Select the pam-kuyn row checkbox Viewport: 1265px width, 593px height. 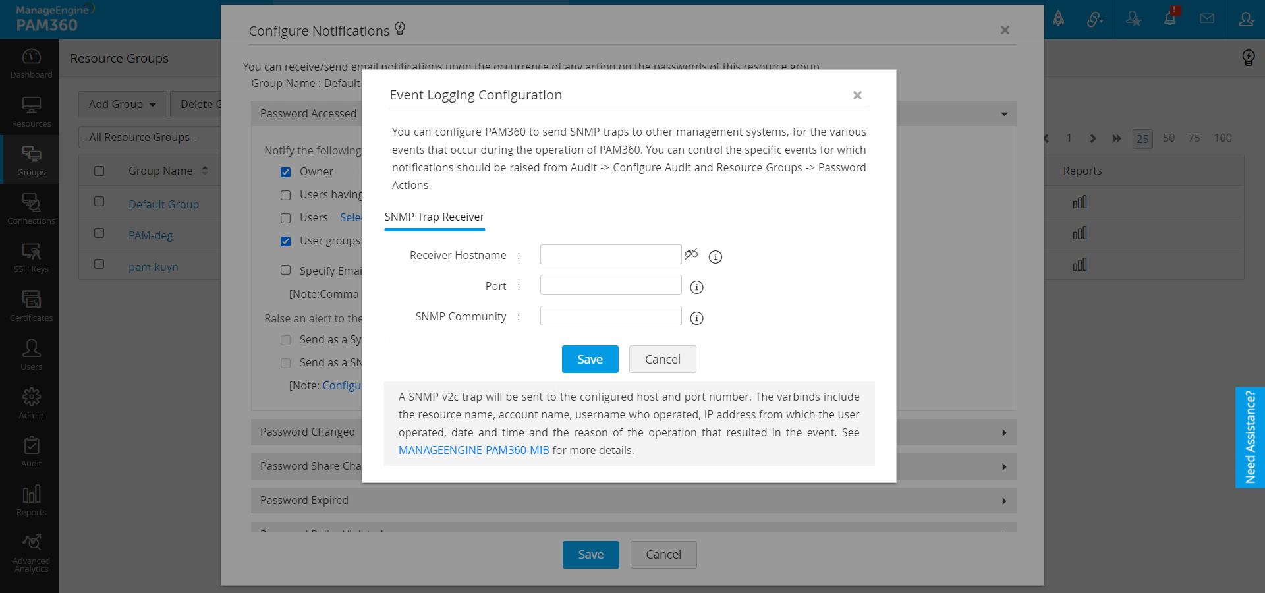tap(99, 264)
